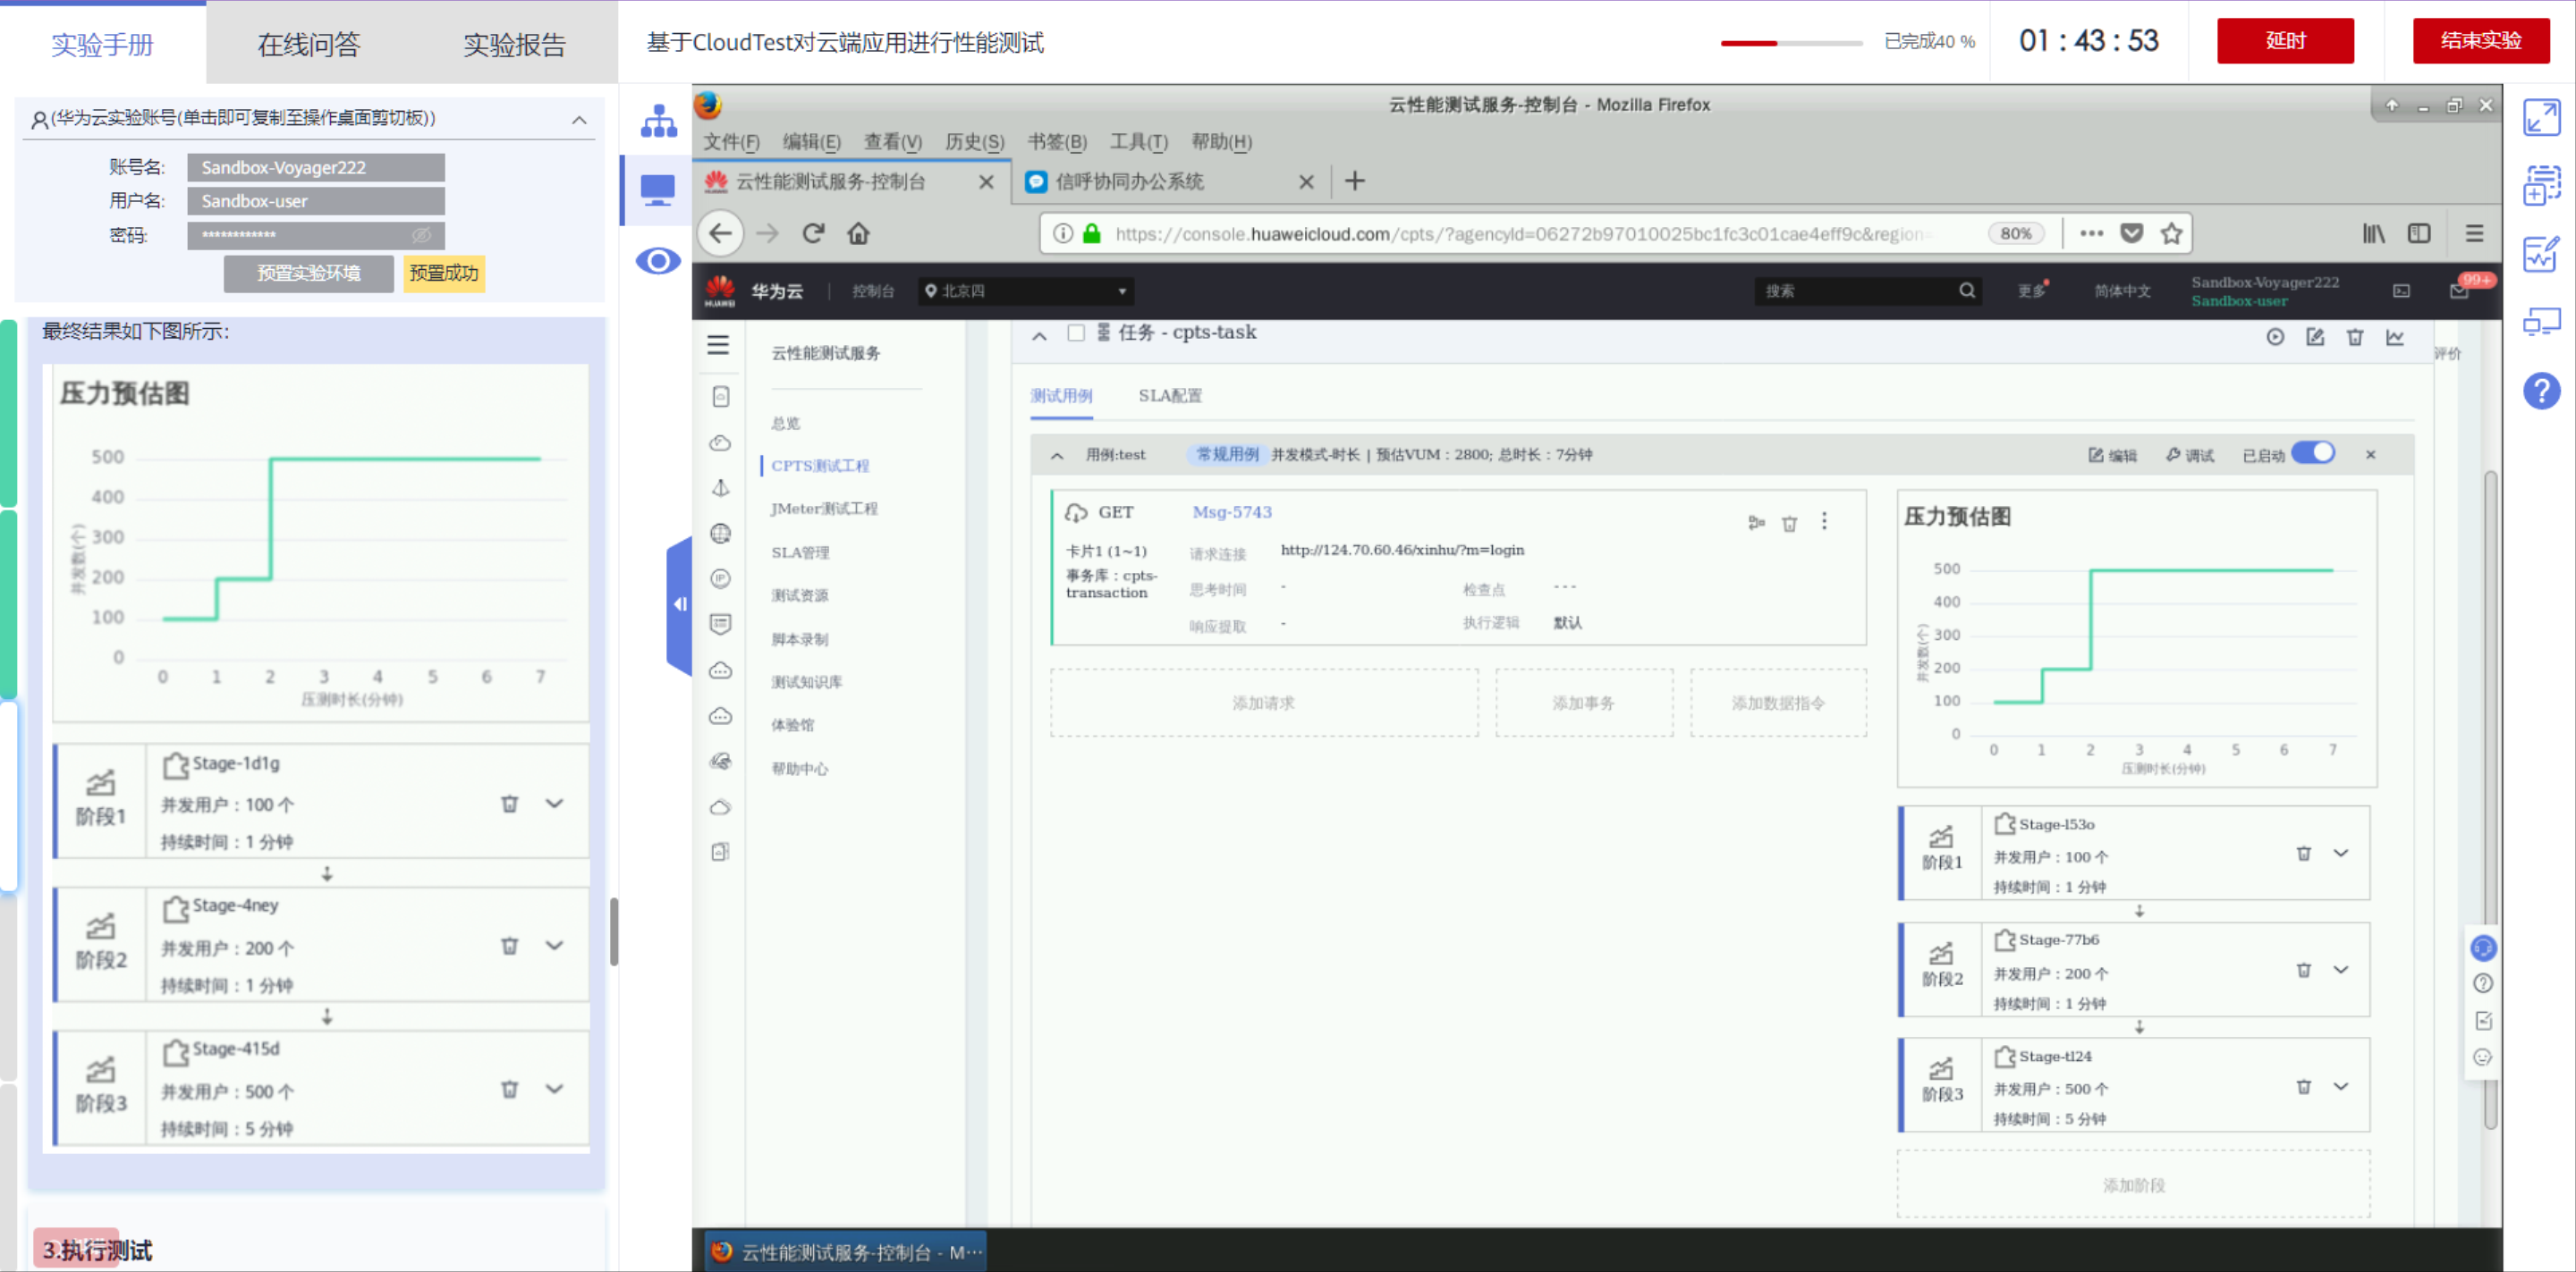The width and height of the screenshot is (2576, 1272).
Task: Open the 北京四 region dropdown
Action: (x=1026, y=291)
